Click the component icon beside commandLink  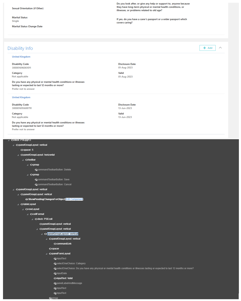click(x=55, y=244)
